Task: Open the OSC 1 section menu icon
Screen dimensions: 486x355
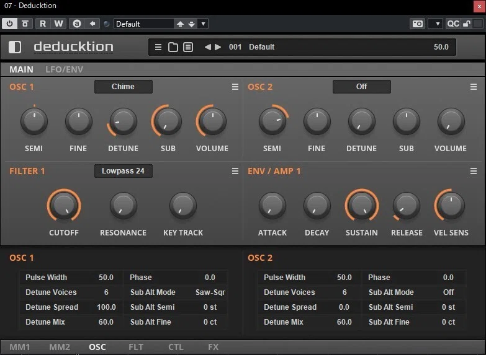Action: pos(235,87)
